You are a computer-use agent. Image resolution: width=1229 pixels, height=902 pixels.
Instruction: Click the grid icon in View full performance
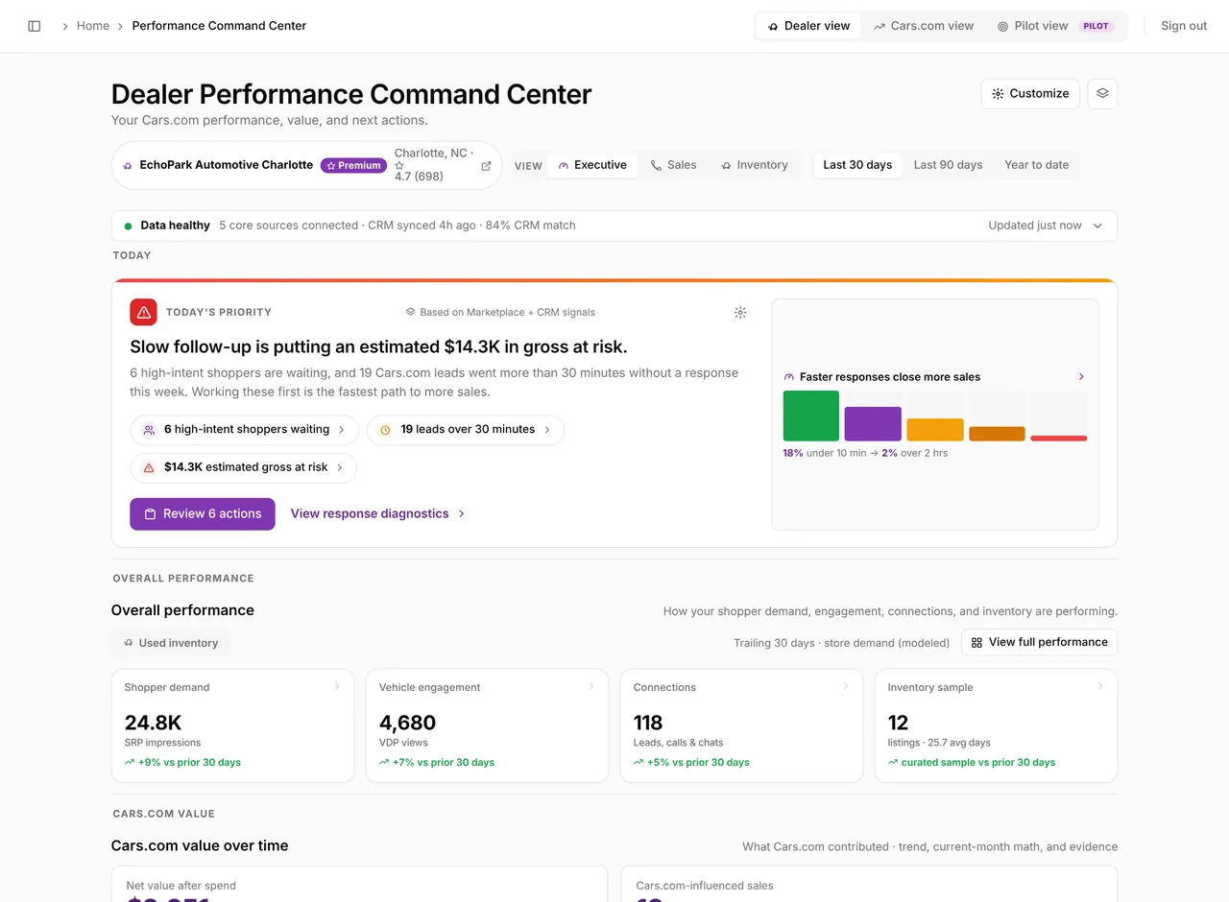point(976,642)
